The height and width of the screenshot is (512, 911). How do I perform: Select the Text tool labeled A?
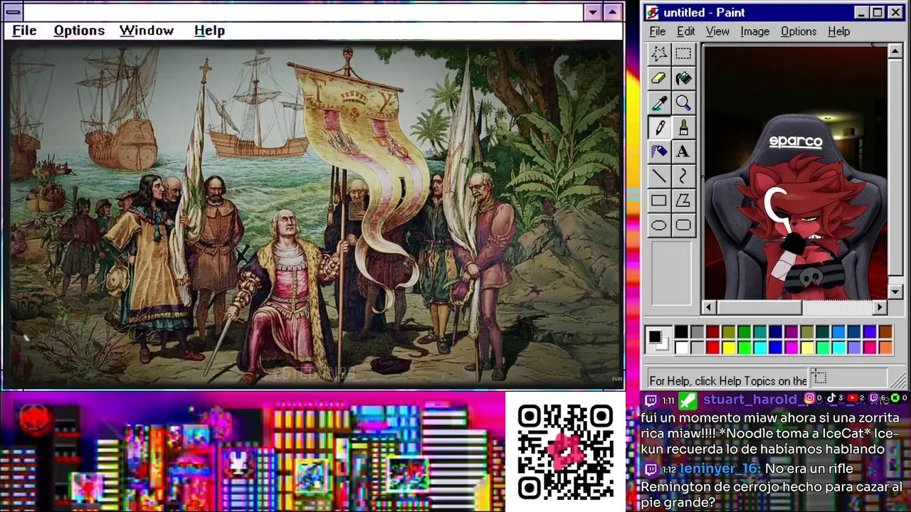tap(683, 151)
